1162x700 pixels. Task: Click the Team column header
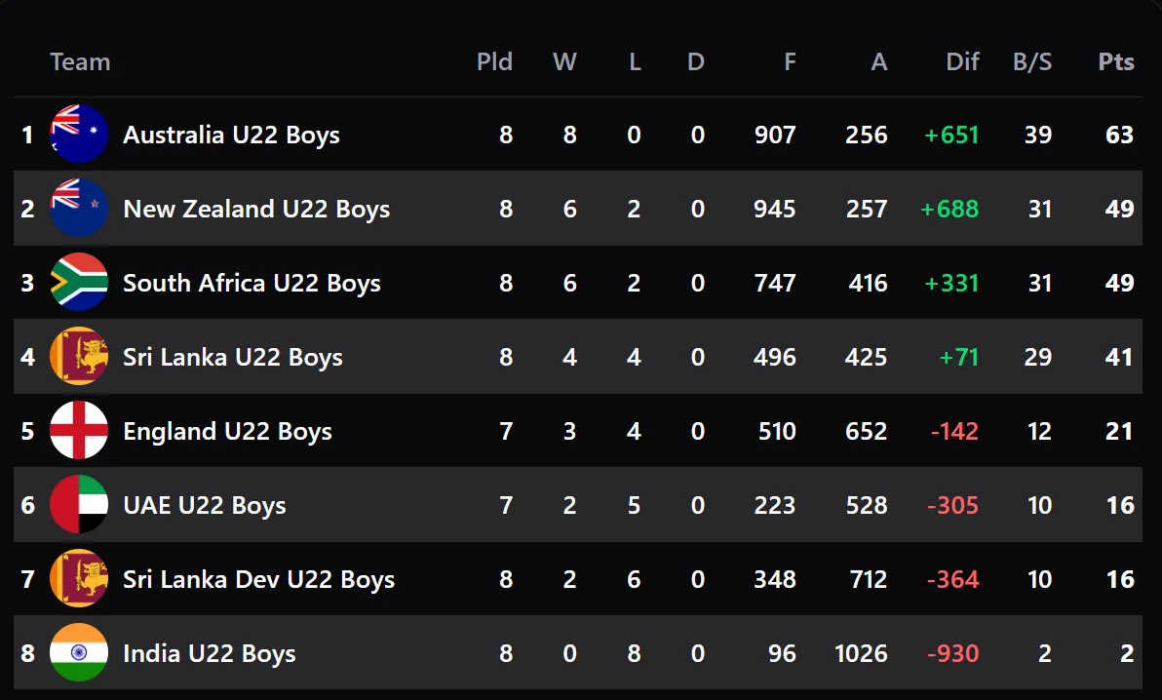click(80, 61)
